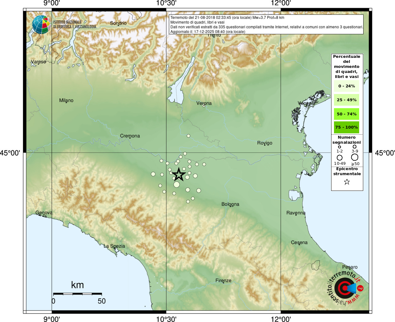Click the Cesena city label
This screenshot has height=322, width=395.
pyautogui.click(x=299, y=242)
